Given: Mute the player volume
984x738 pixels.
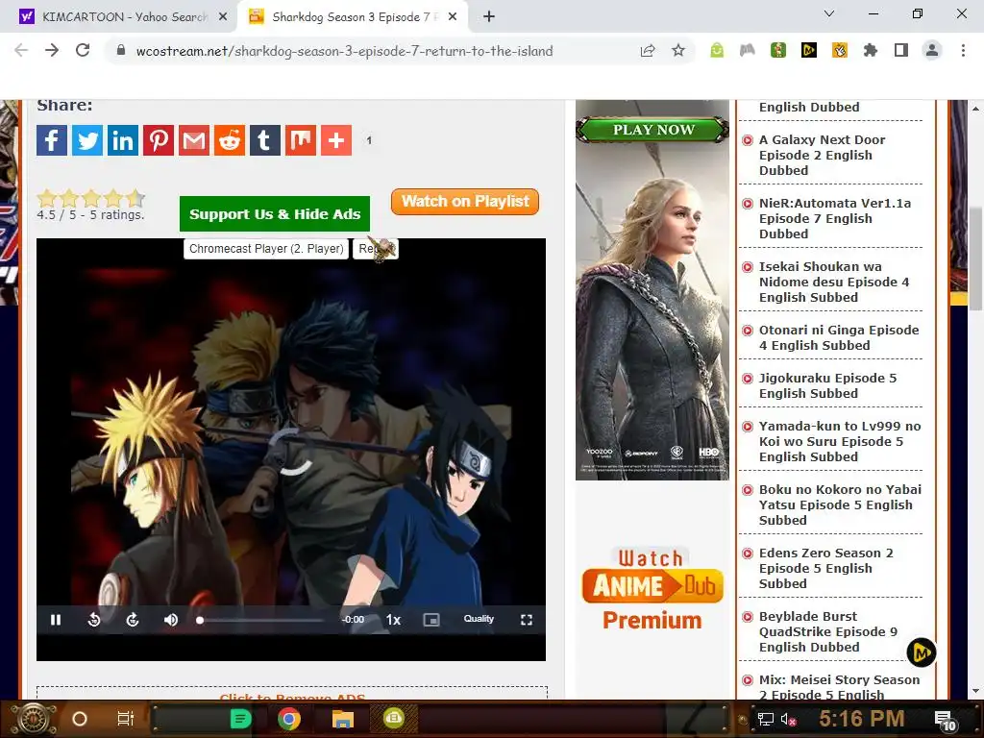Looking at the screenshot, I should click(x=171, y=620).
